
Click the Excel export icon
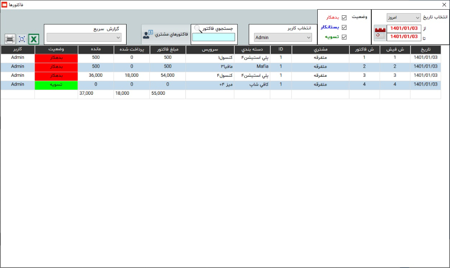click(x=34, y=39)
